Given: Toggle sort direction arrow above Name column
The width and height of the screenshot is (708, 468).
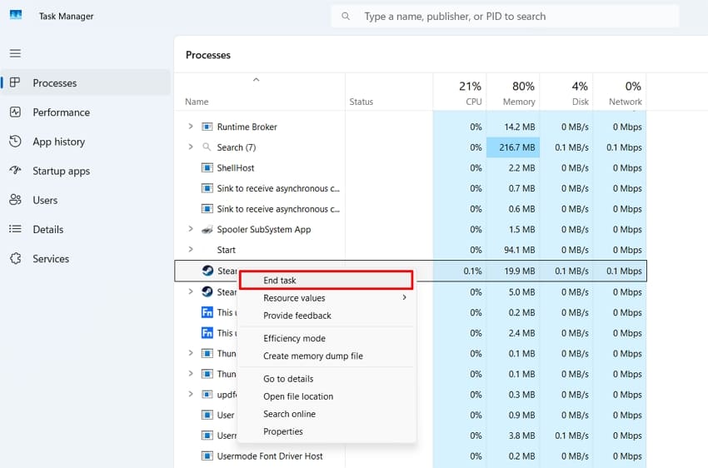Looking at the screenshot, I should pos(256,80).
